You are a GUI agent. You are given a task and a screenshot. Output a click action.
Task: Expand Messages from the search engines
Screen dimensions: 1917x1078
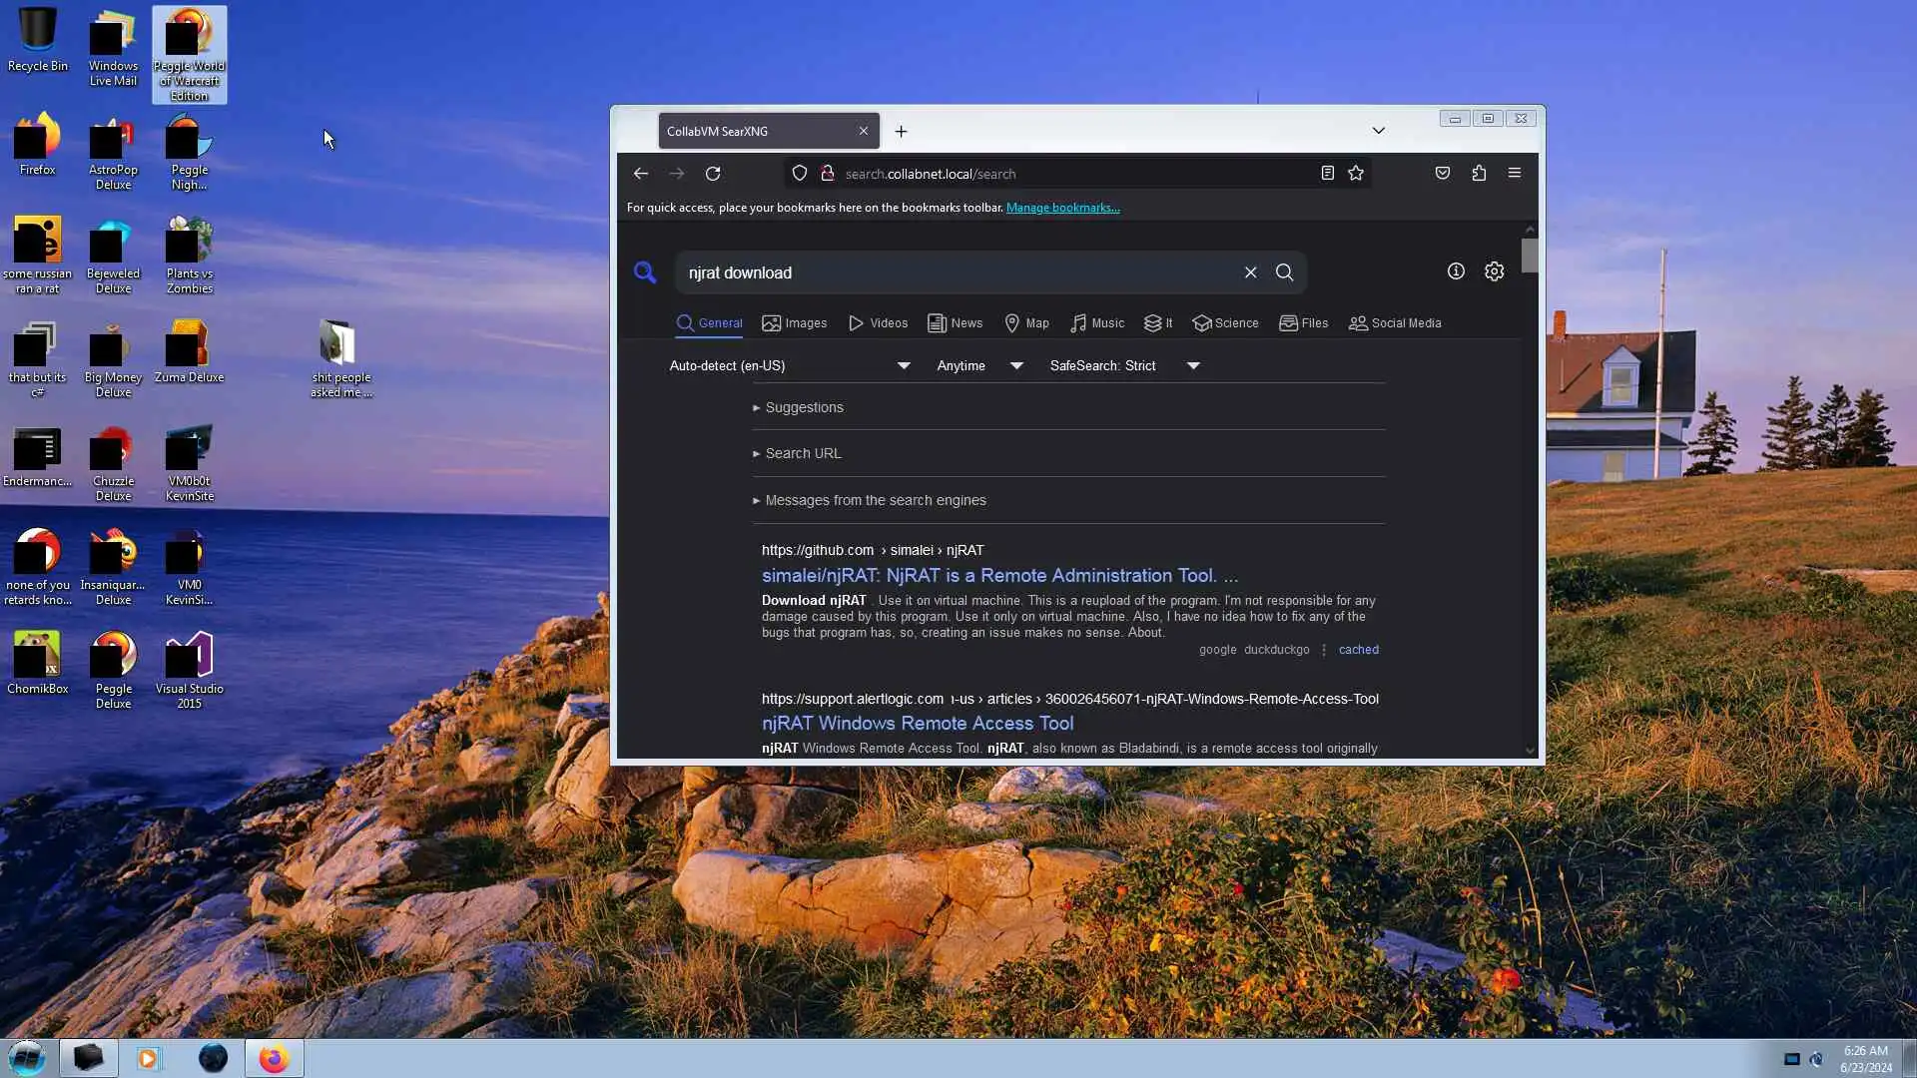[x=875, y=500]
